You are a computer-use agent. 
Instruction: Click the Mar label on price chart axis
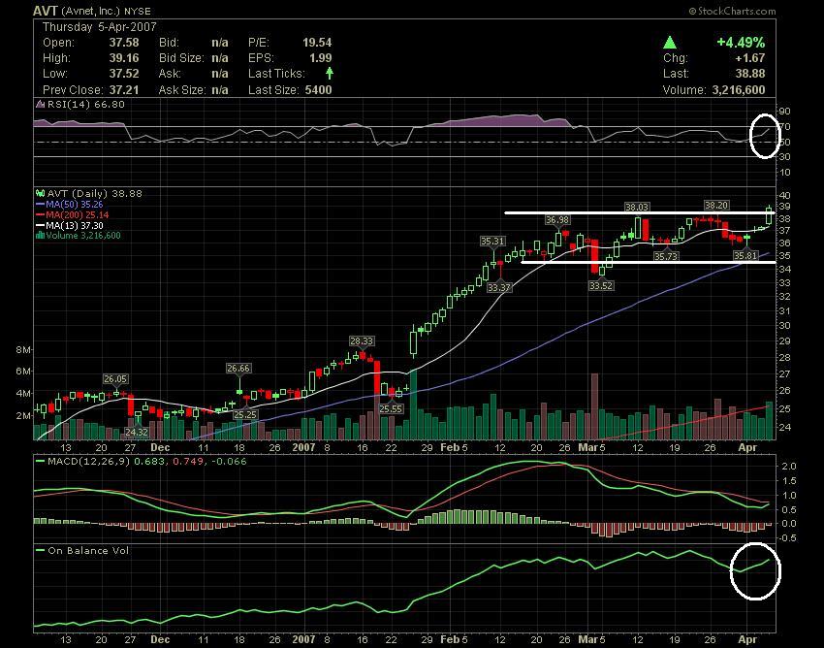point(587,447)
